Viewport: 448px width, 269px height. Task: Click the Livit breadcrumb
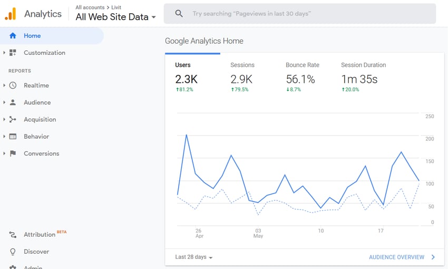tap(116, 7)
